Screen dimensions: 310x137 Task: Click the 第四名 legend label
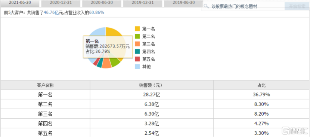tap(149, 52)
